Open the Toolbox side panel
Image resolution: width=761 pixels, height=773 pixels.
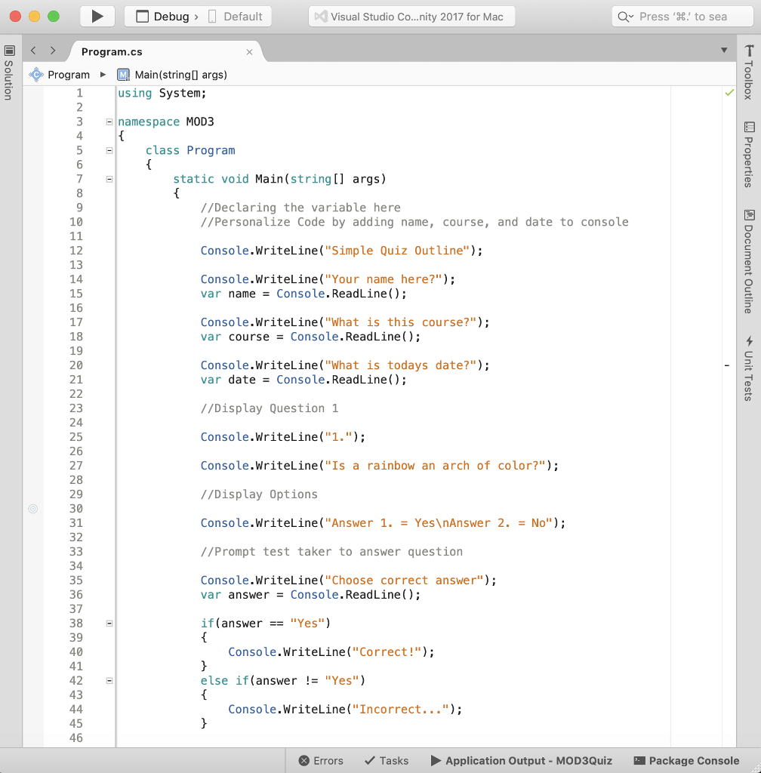tap(749, 72)
